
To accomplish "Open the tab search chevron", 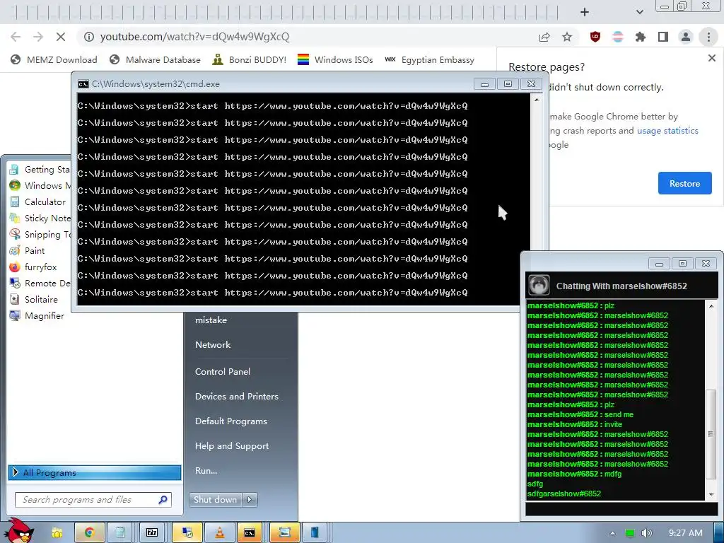I will 639,12.
